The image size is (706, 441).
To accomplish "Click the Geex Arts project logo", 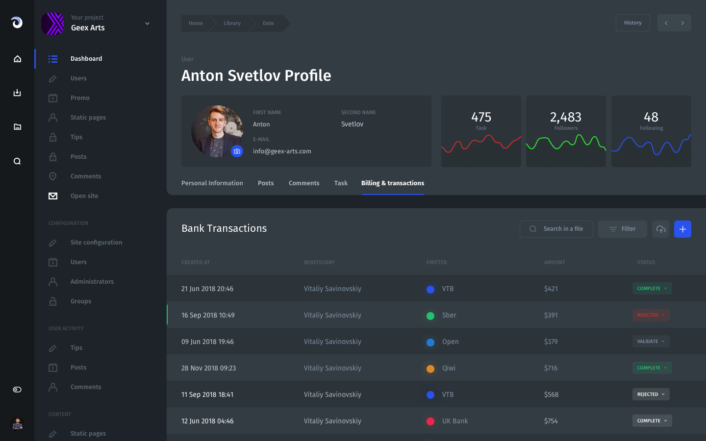I will pos(52,23).
